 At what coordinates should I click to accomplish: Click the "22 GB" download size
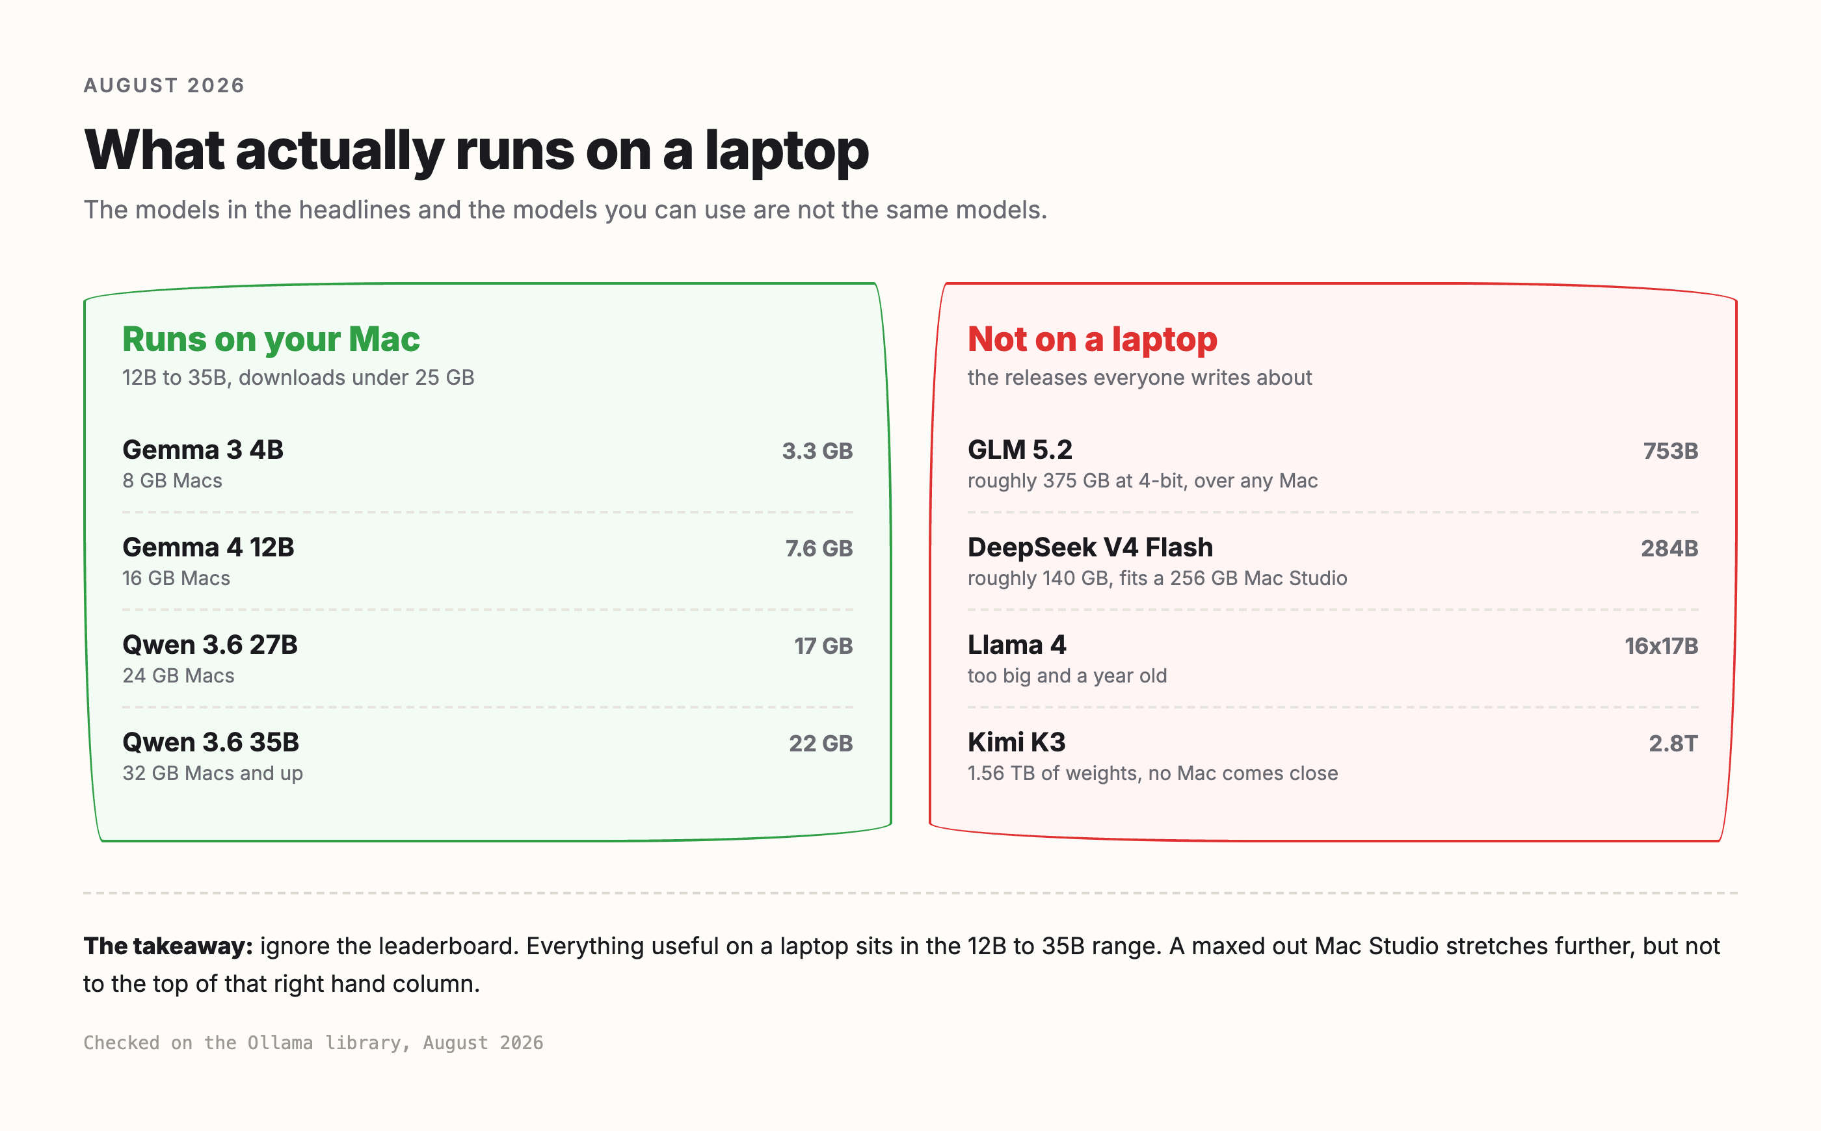point(821,744)
